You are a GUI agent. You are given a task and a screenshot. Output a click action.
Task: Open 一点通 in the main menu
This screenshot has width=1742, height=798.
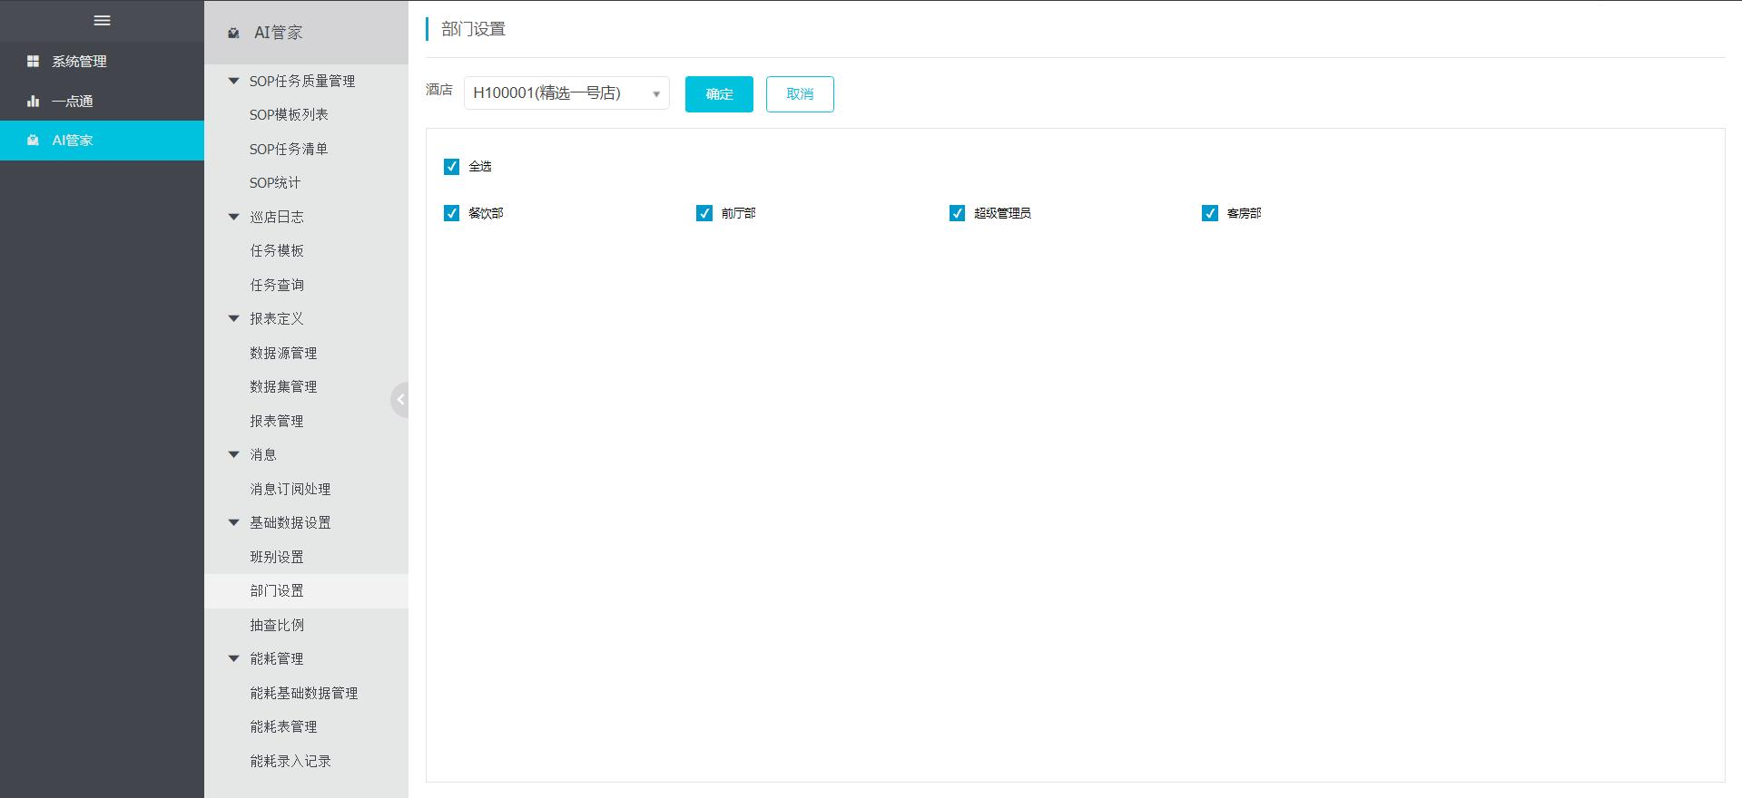coord(102,101)
